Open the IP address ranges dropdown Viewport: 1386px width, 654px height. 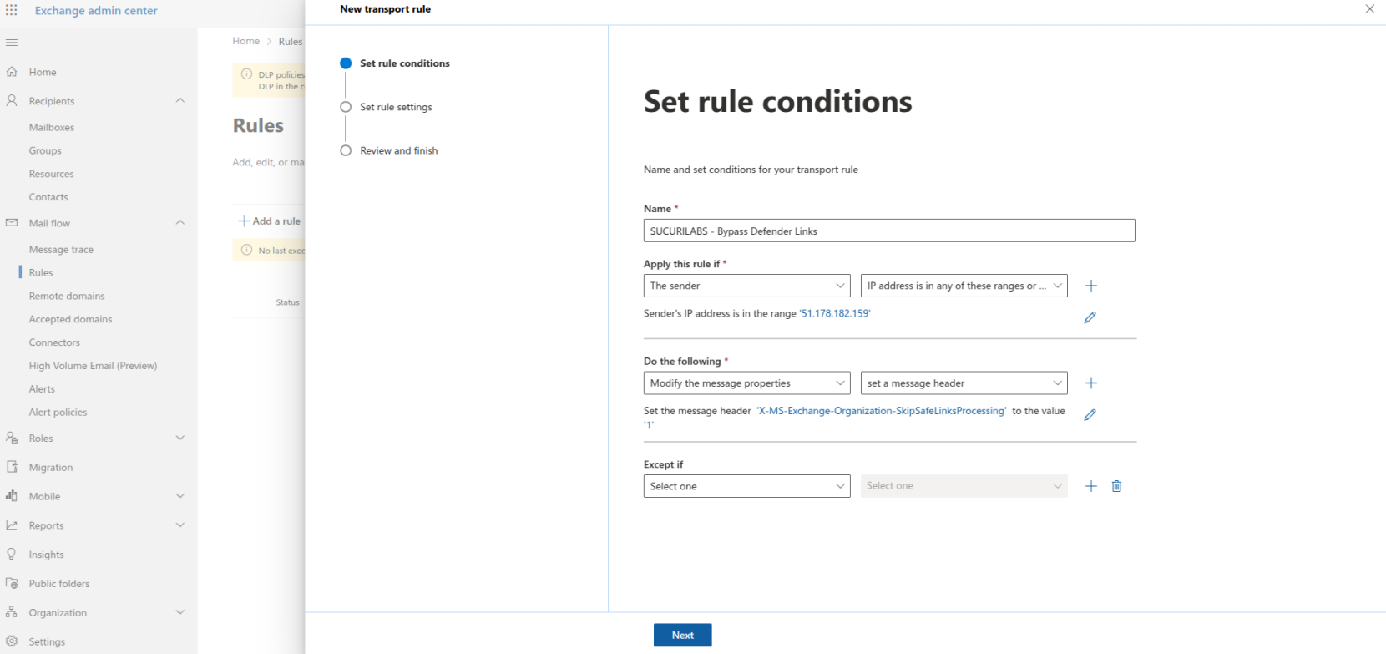click(x=964, y=286)
